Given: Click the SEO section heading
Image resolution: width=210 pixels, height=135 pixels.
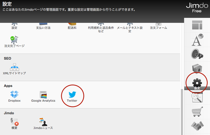Looking at the screenshot, I should (x=7, y=58).
